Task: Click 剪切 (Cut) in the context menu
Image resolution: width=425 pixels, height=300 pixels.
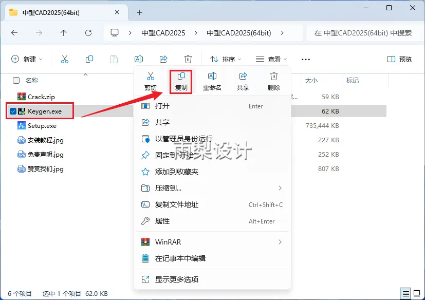Action: 150,82
